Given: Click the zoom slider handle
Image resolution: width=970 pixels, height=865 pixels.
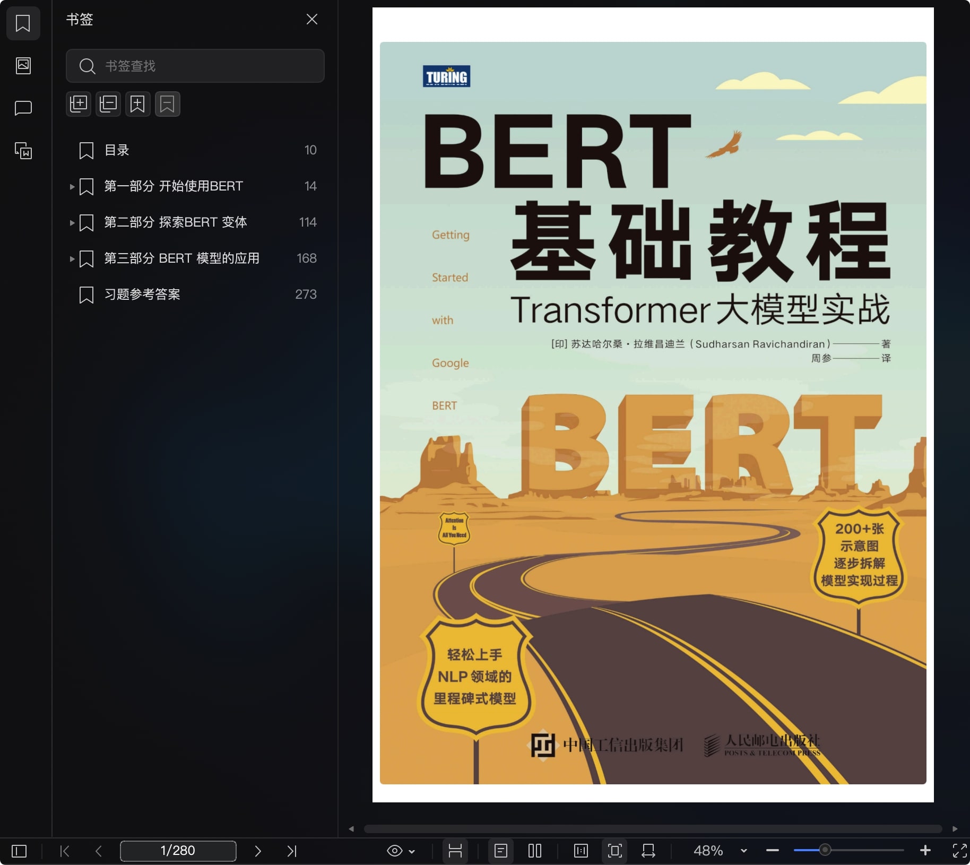Looking at the screenshot, I should [825, 850].
